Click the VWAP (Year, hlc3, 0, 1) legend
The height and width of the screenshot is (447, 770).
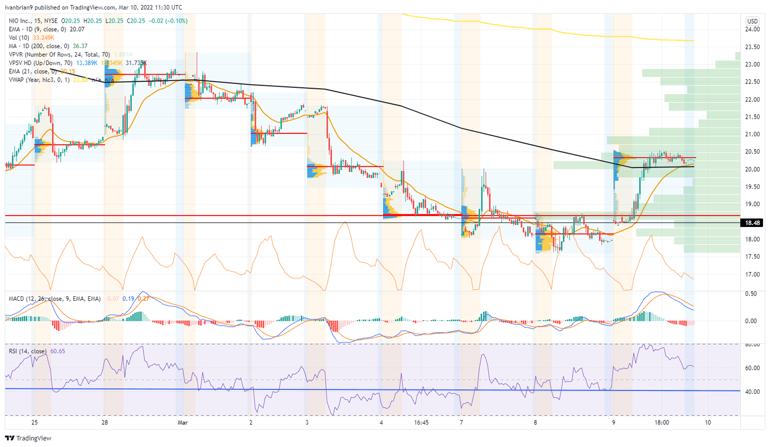coord(40,80)
